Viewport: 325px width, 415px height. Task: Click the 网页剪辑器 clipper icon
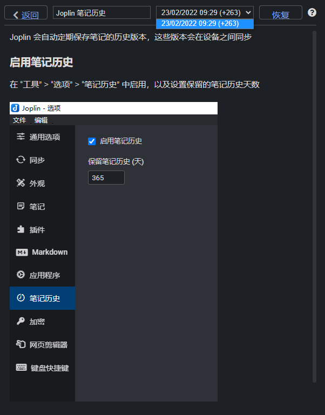(21, 344)
